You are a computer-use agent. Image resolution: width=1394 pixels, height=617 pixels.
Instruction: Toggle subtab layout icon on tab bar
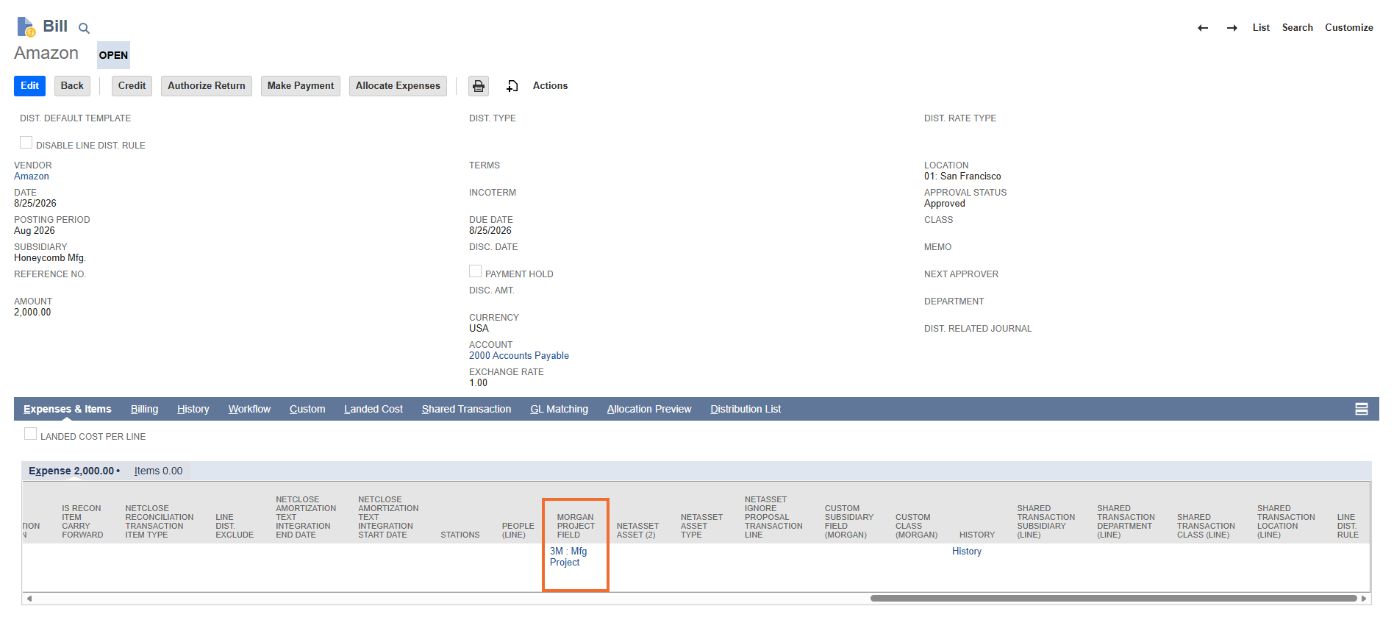tap(1362, 409)
